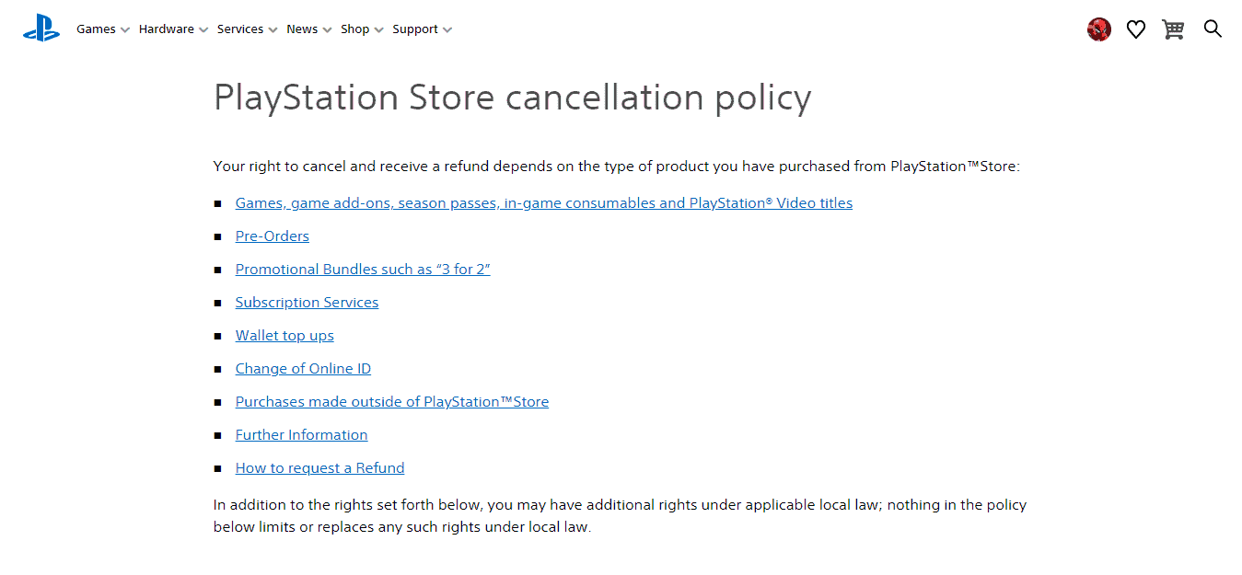Screen dimensions: 1242x575
Task: Click the Further Information link
Action: pos(301,434)
